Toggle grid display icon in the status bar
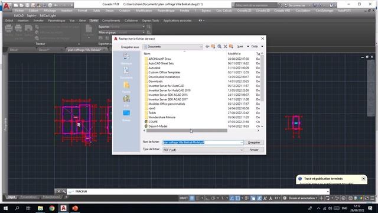This screenshot has height=213, width=378. coord(192,198)
